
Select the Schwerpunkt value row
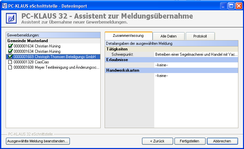[x=196, y=54]
